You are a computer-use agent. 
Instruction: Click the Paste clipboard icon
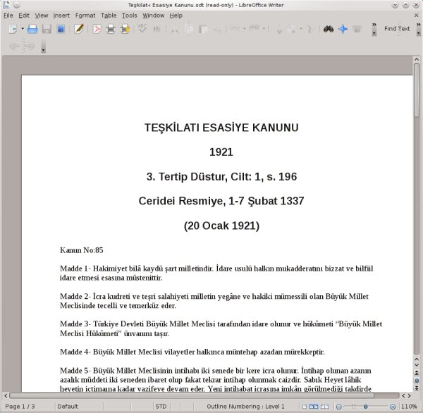coord(203,29)
